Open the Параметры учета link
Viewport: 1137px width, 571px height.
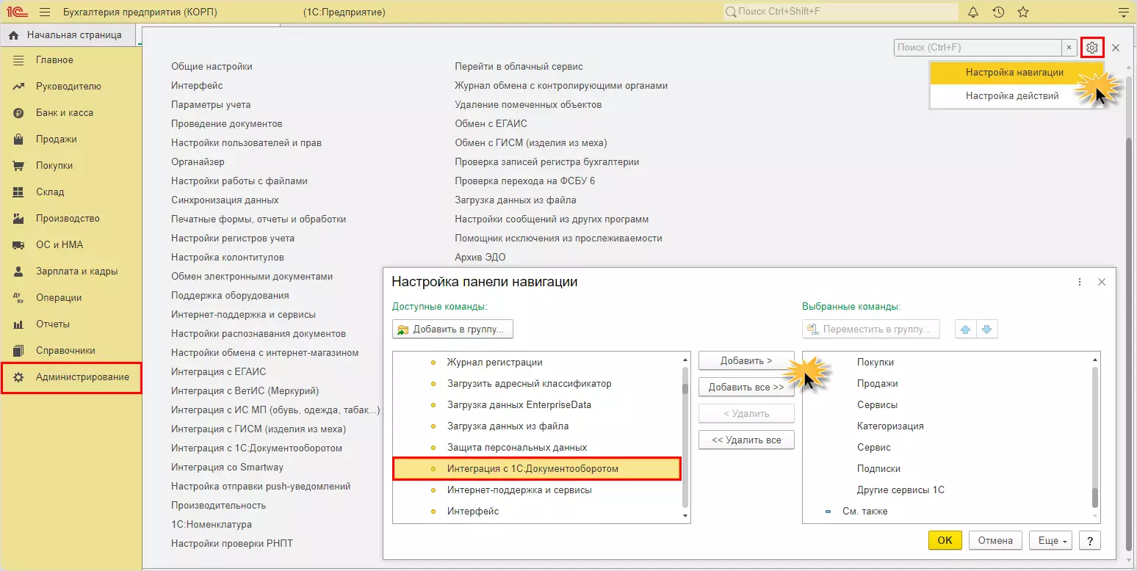point(211,105)
